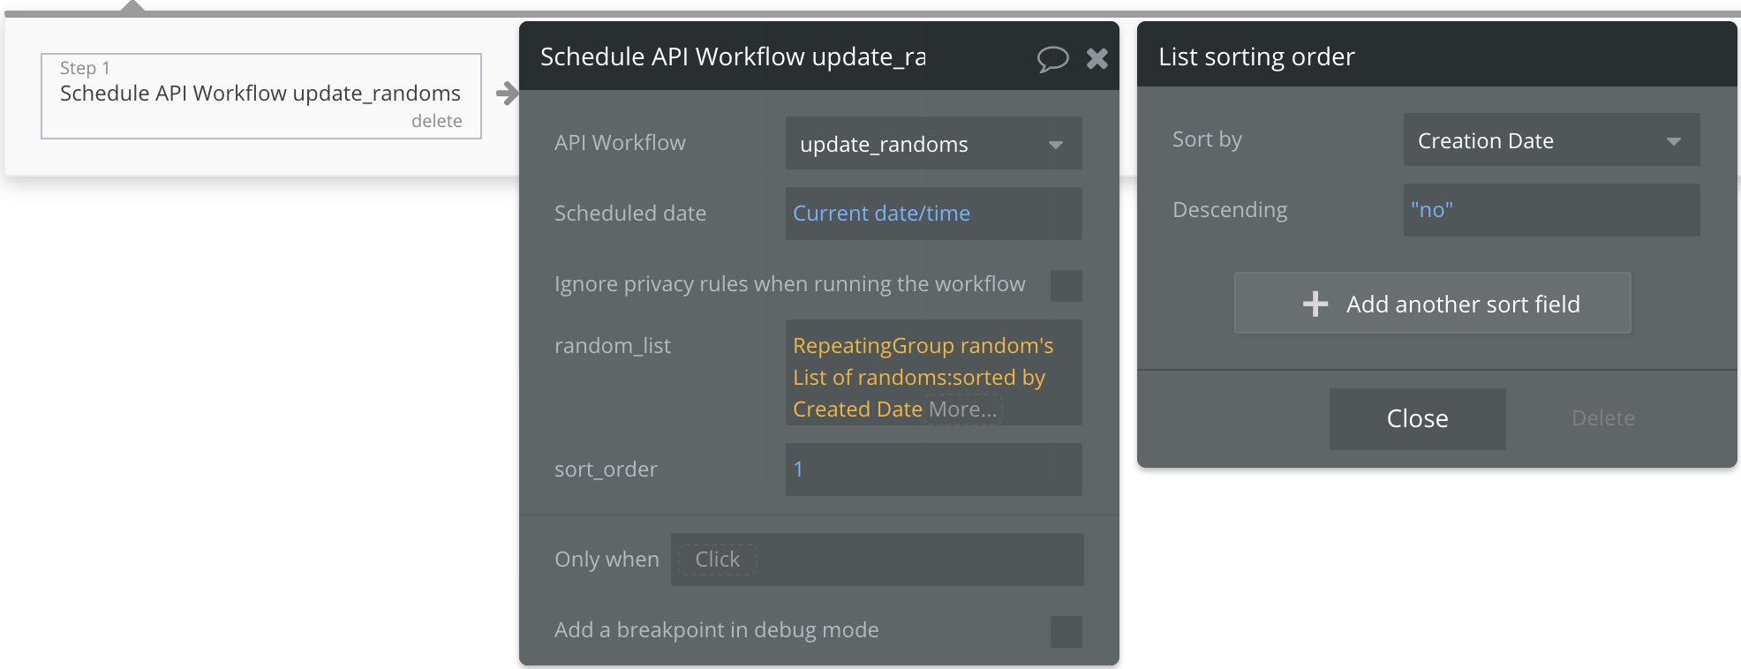Click the arrow icon beside Step 1
The height and width of the screenshot is (669, 1741).
tap(507, 93)
